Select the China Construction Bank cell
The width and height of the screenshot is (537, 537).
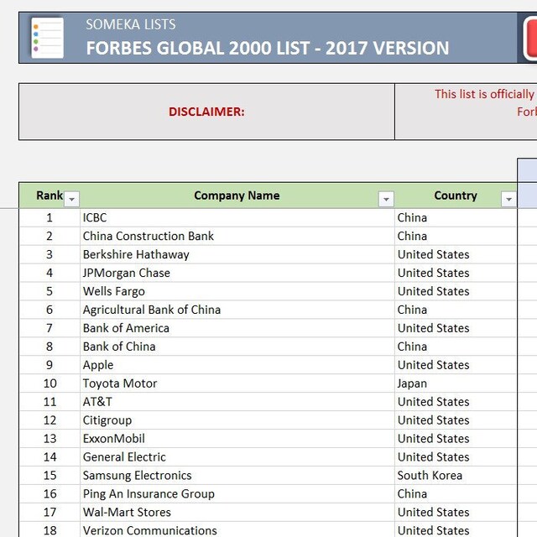point(237,236)
